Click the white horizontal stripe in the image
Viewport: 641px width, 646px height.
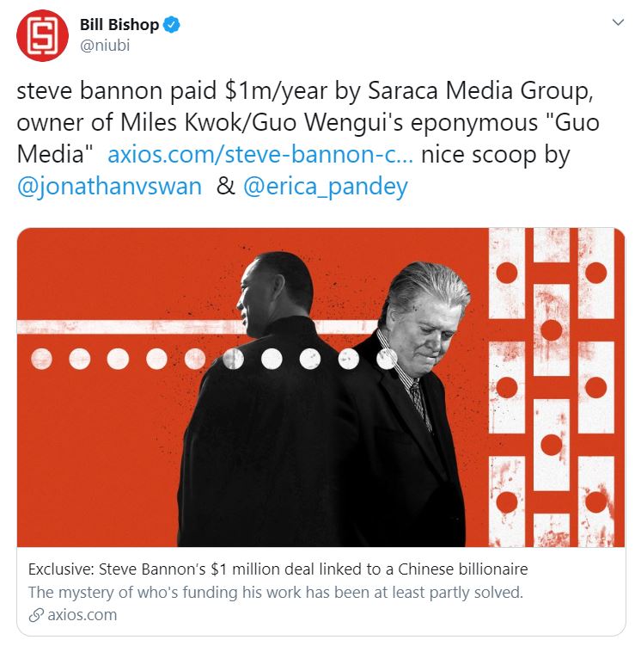[x=198, y=327]
